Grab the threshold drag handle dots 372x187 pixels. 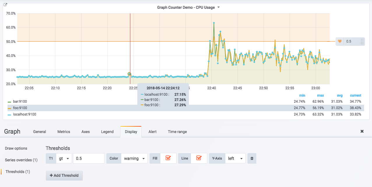[x=362, y=41]
